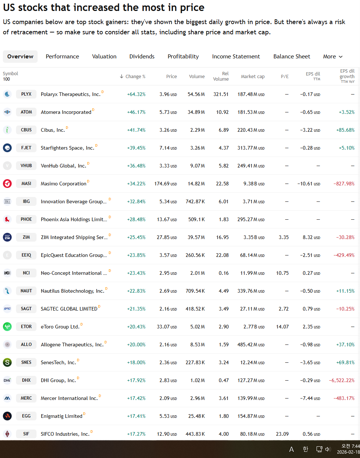Select the Atomera Incorporated logo icon
This screenshot has height=458, width=360.
point(7,112)
